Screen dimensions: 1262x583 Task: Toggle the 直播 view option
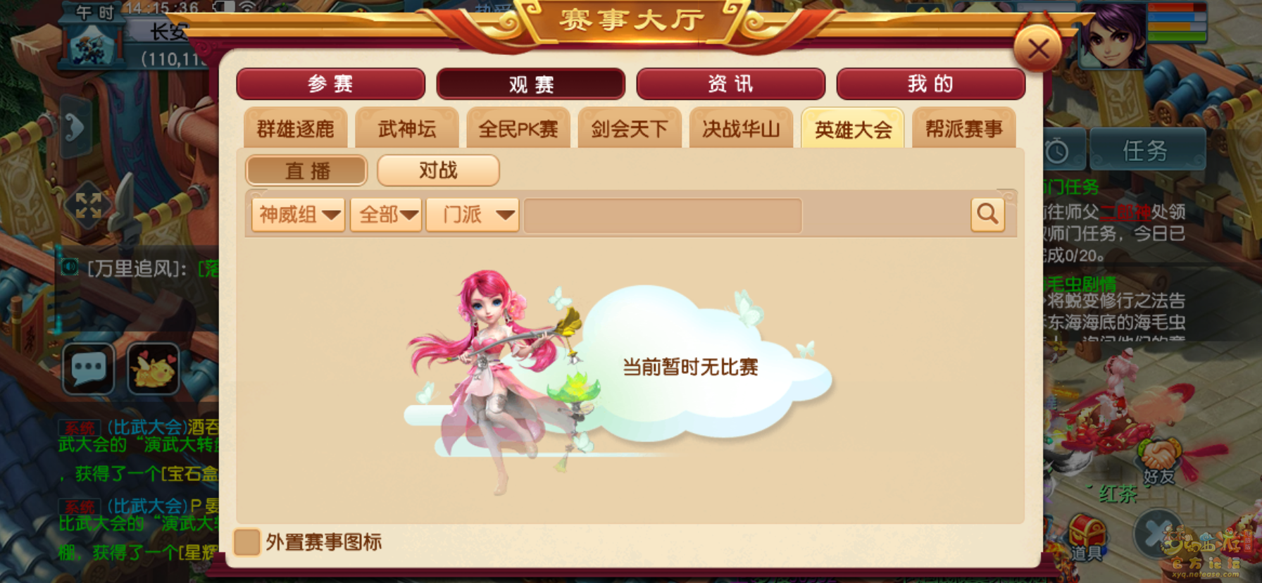click(x=307, y=170)
